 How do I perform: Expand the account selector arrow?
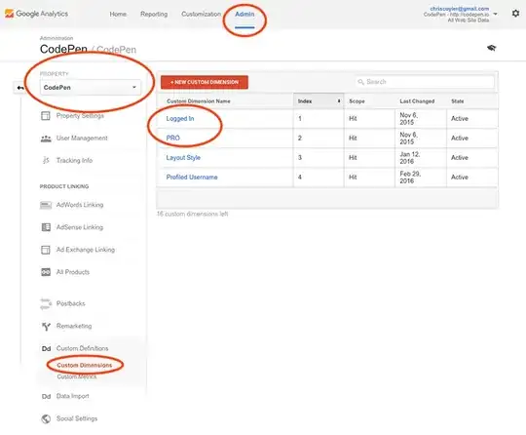pos(495,14)
